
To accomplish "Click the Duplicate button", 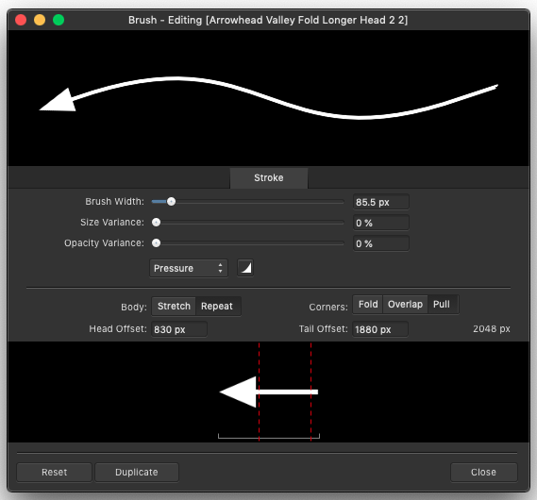I will click(x=137, y=473).
